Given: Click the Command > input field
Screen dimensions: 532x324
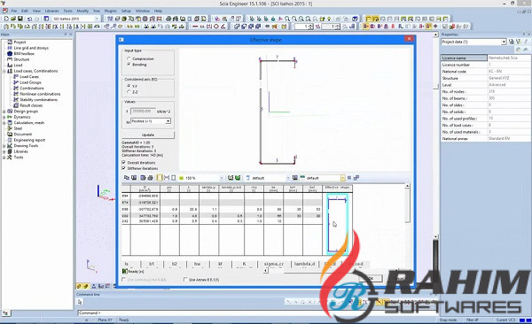Looking at the screenshot, I should (256, 312).
